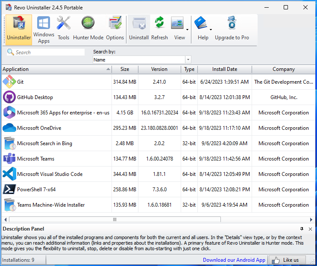Click 'Installations: 9' status text
317x266 pixels.
(18, 260)
